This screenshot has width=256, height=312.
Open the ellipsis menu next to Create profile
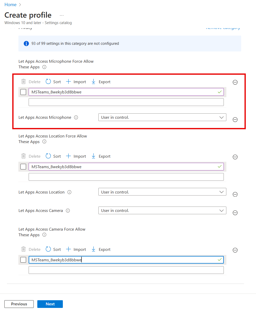click(62, 15)
